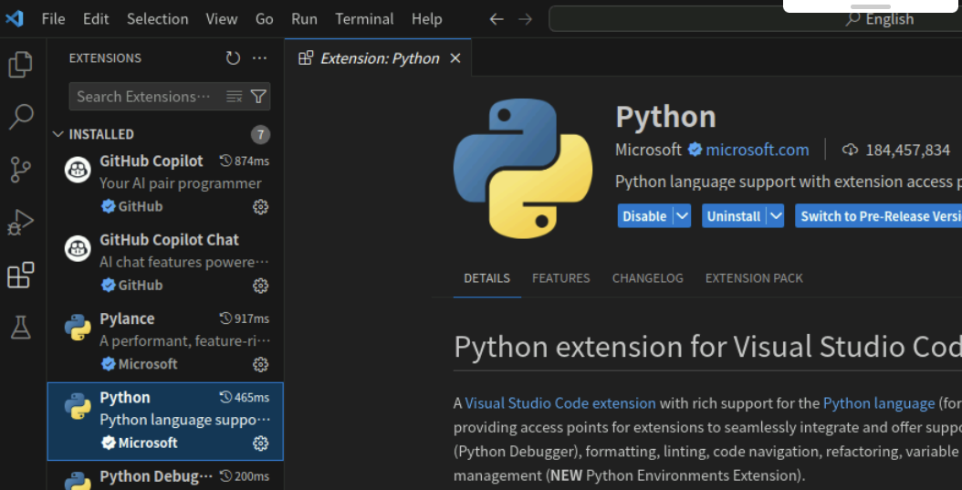The image size is (962, 490).
Task: Close the Extension: Python tab
Action: 455,58
